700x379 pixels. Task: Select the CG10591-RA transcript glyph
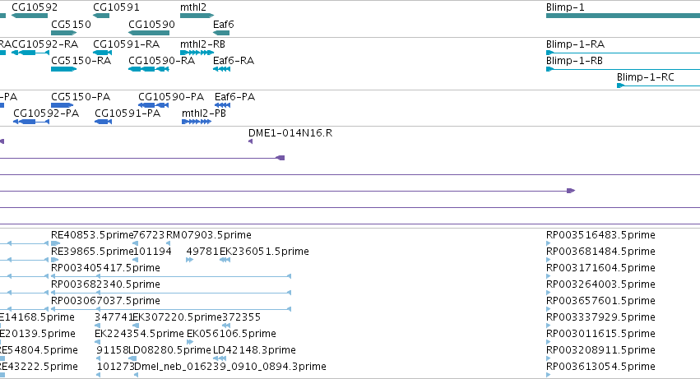pos(103,53)
